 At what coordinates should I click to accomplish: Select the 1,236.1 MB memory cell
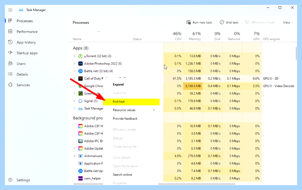(193, 64)
